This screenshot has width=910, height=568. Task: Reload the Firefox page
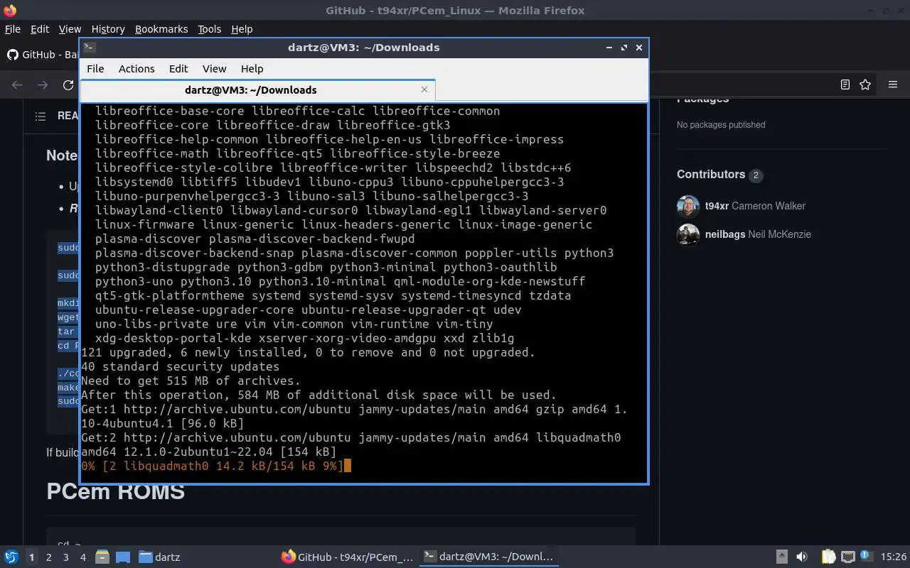click(68, 84)
